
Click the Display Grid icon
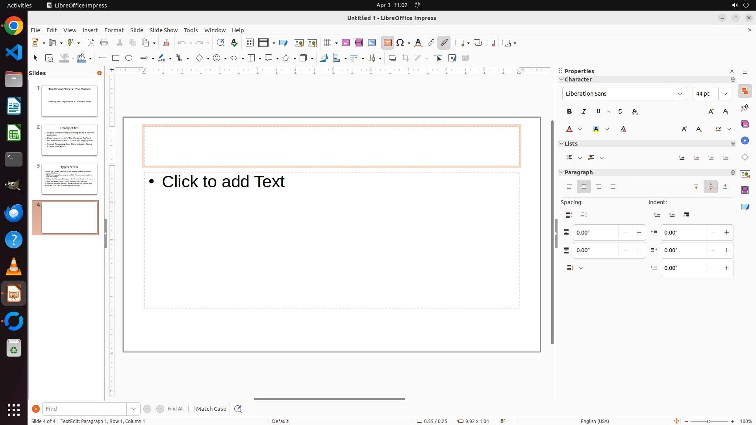250,43
